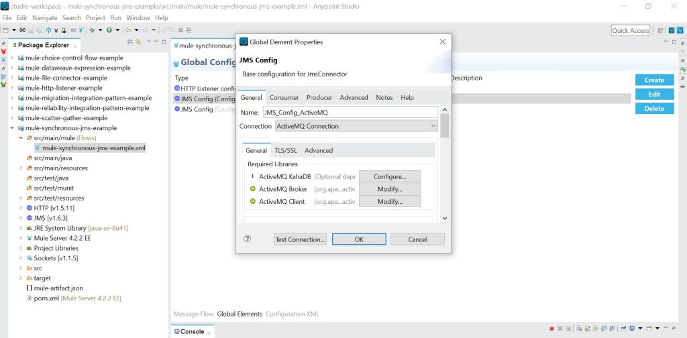Viewport: 687px width, 338px height.
Task: Switch to the dialog's top-level Advanced tab
Action: [x=354, y=98]
